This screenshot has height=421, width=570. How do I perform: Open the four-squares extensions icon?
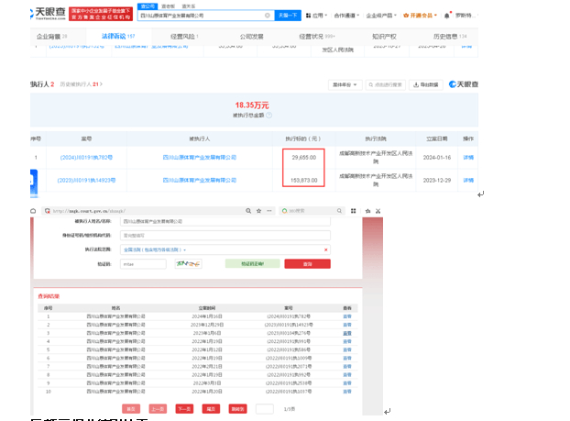coord(353,211)
